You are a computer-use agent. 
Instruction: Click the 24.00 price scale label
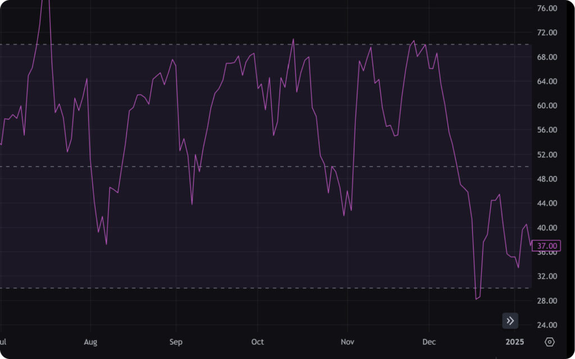click(x=547, y=325)
